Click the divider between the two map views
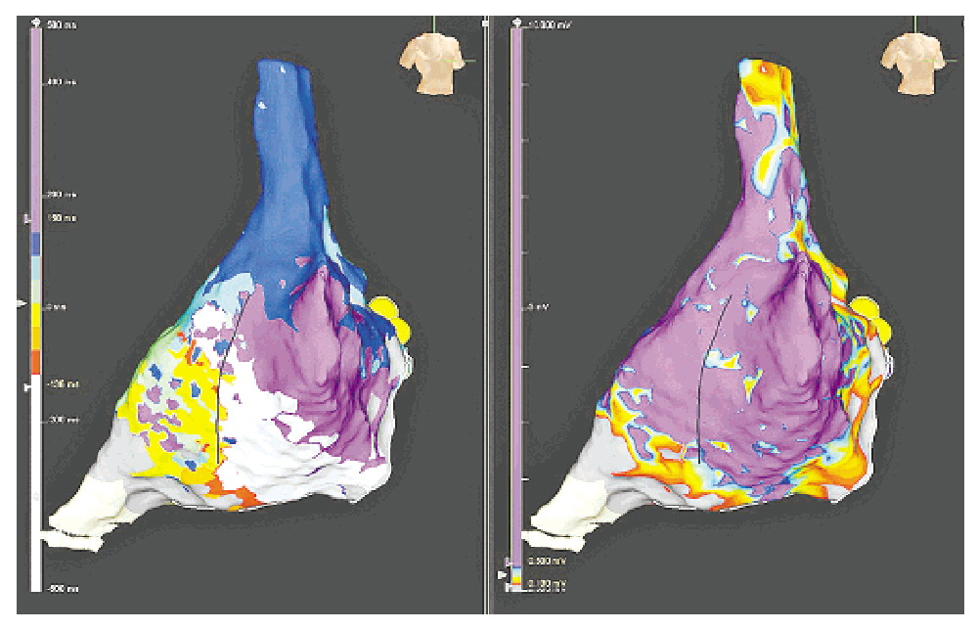The height and width of the screenshot is (630, 978). [487, 313]
